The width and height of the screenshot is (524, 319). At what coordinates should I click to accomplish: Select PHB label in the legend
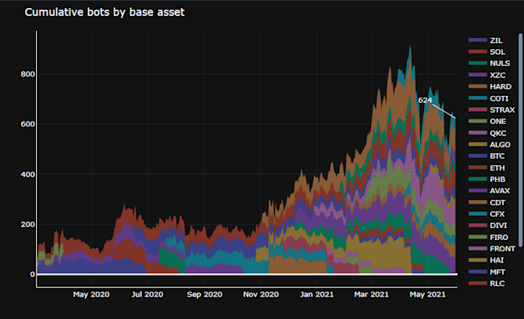(x=497, y=180)
